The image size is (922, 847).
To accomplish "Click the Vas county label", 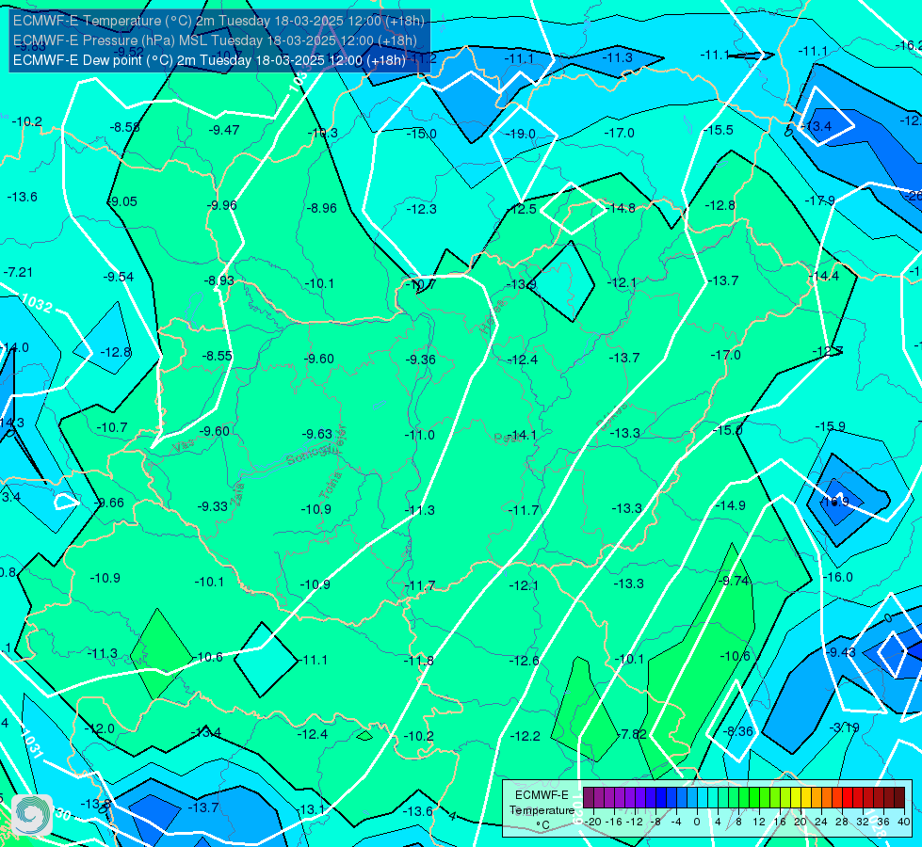I will pyautogui.click(x=183, y=447).
